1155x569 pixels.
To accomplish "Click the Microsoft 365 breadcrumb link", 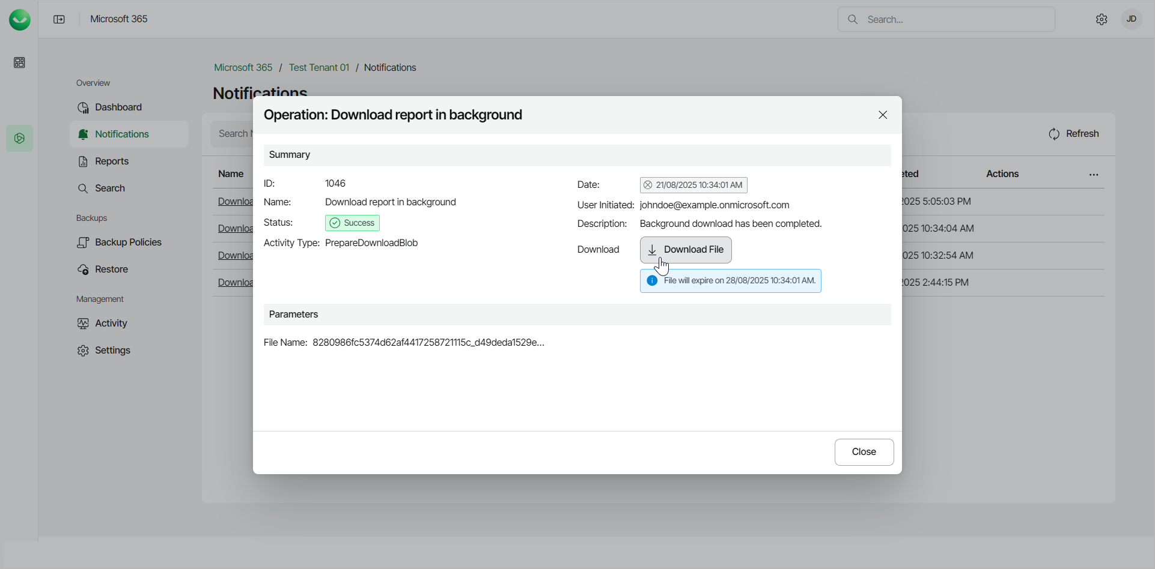I will tap(243, 68).
